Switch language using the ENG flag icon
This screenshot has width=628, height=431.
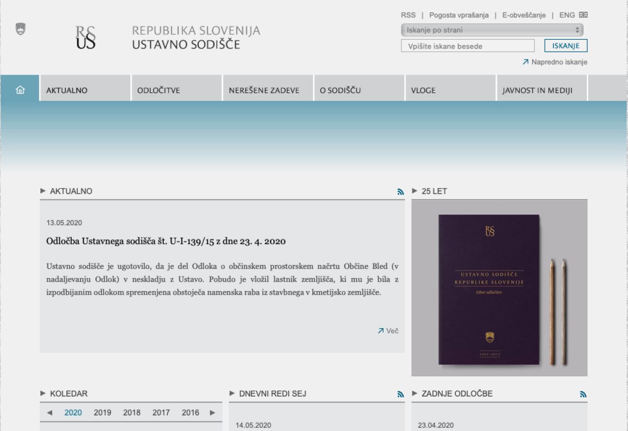click(583, 15)
